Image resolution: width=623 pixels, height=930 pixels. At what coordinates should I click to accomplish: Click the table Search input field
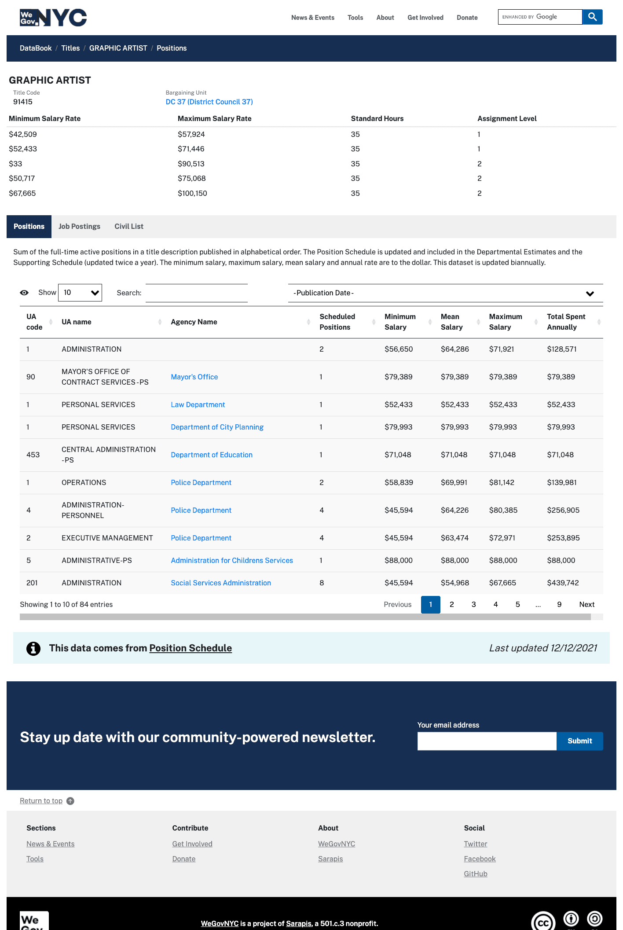coord(196,293)
